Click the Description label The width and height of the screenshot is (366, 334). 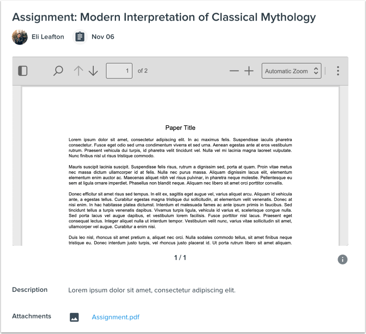coord(30,289)
